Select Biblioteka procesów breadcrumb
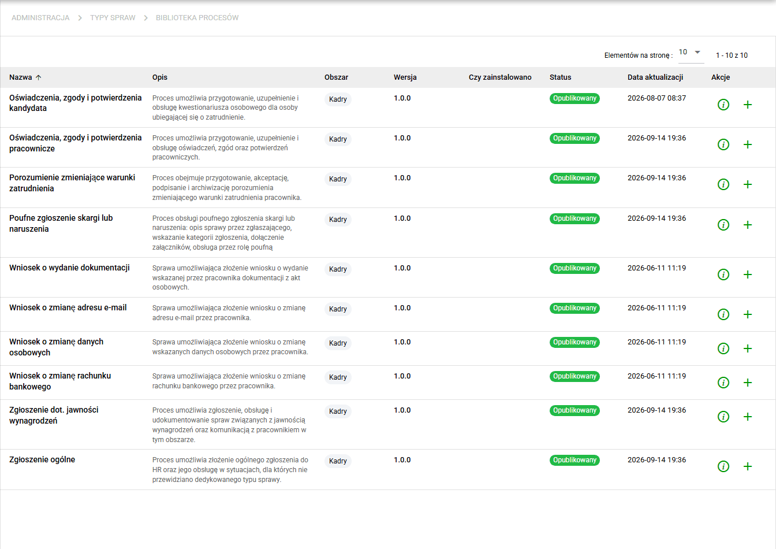Image resolution: width=776 pixels, height=549 pixels. [x=197, y=18]
